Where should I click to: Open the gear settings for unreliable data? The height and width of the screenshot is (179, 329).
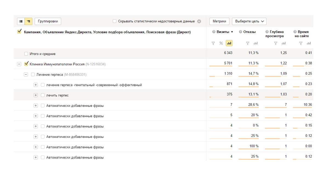click(x=199, y=21)
